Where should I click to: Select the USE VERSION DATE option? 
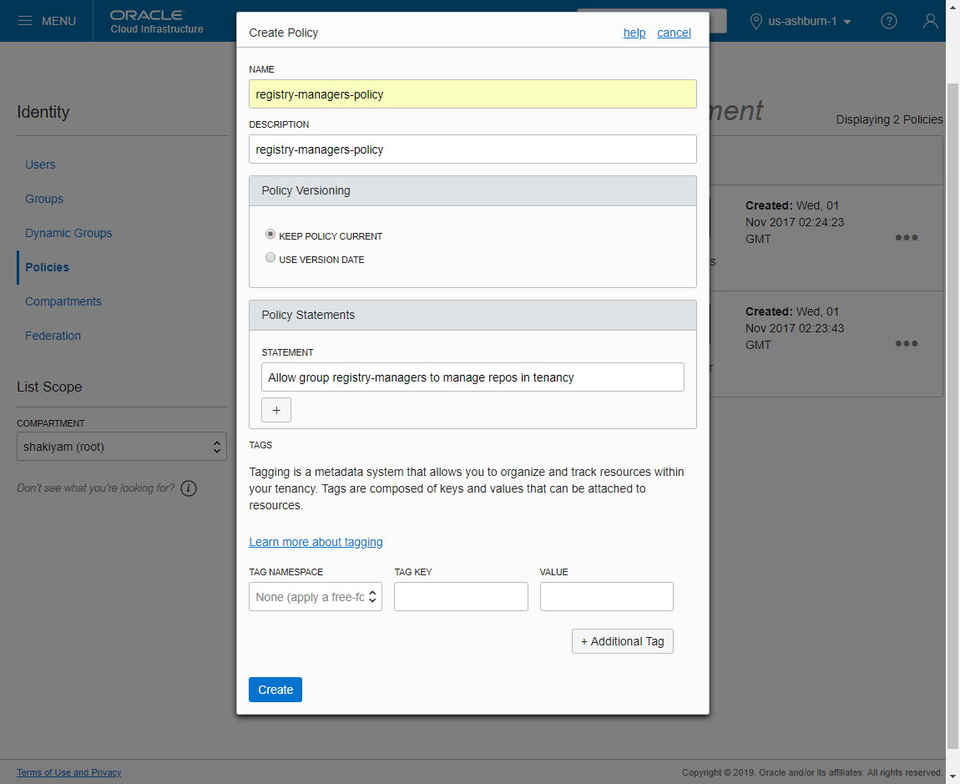click(270, 259)
